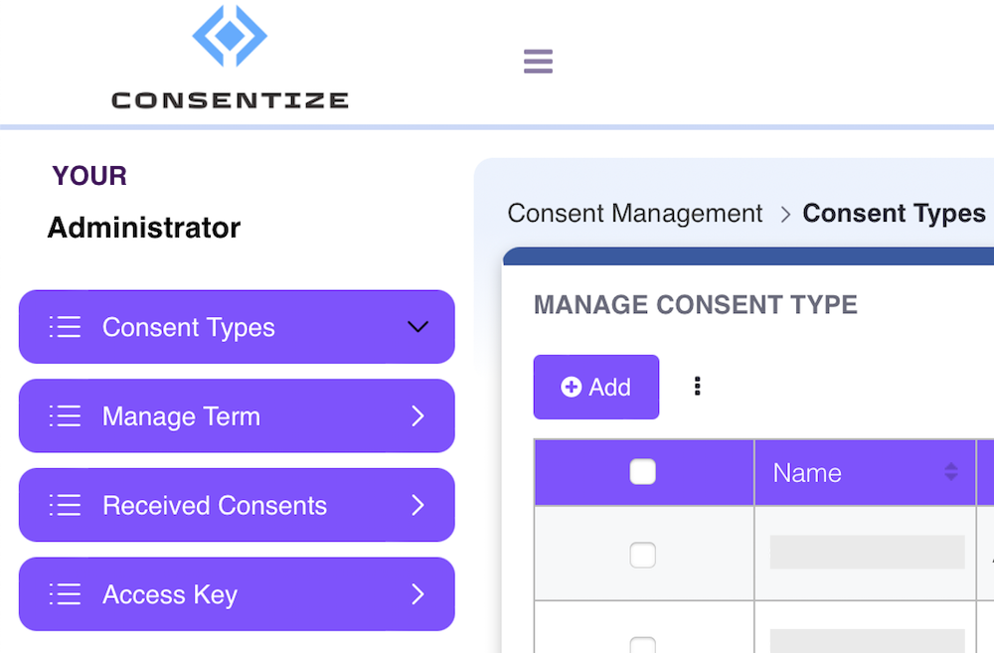994x653 pixels.
Task: Click the Administrator label in the sidebar
Action: coord(143,228)
